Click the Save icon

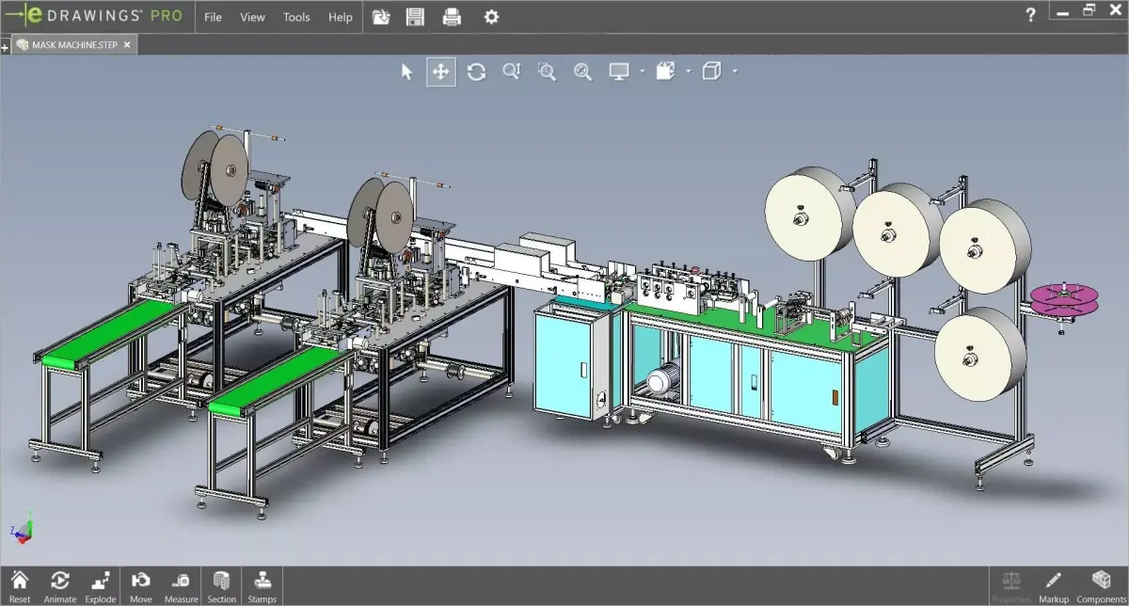pyautogui.click(x=415, y=17)
